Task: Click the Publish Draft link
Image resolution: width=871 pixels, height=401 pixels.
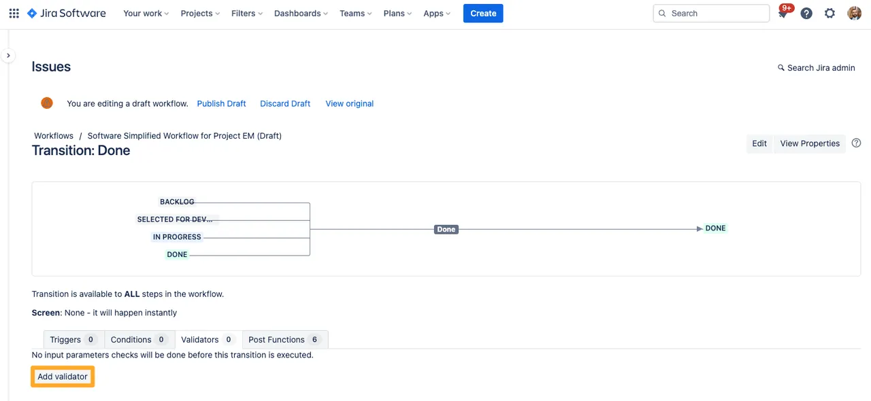Action: [x=221, y=103]
